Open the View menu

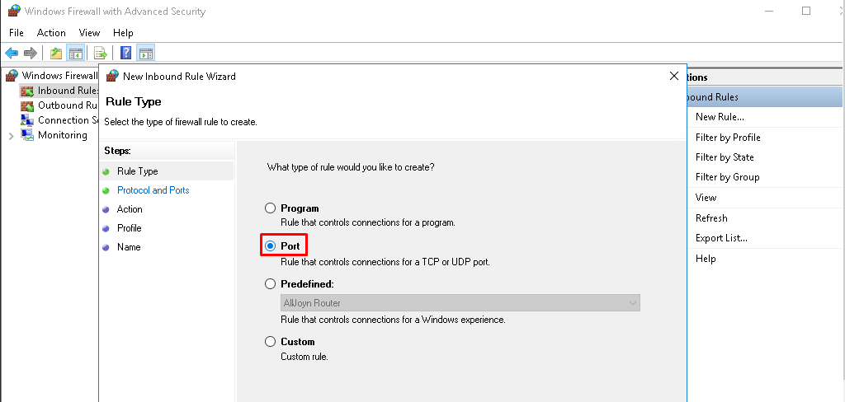click(89, 33)
